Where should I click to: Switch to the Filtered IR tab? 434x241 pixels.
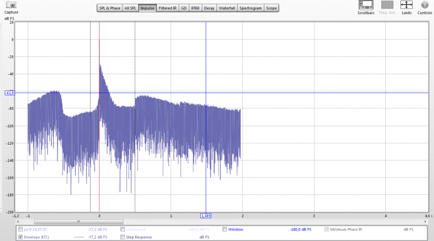pyautogui.click(x=167, y=9)
